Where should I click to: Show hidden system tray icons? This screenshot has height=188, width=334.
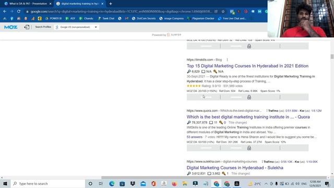click(266, 183)
